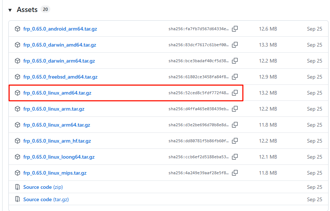Copy sha256 of darwin_arm64 asset
The height and width of the screenshot is (211, 330).
click(x=235, y=61)
